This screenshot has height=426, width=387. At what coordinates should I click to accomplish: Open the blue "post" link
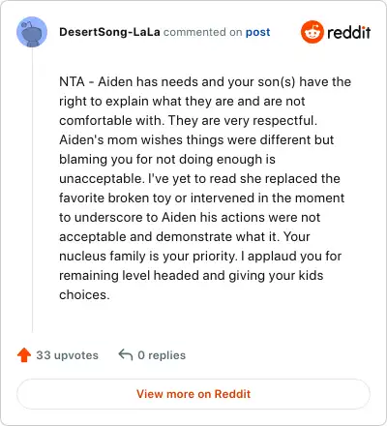tap(258, 32)
